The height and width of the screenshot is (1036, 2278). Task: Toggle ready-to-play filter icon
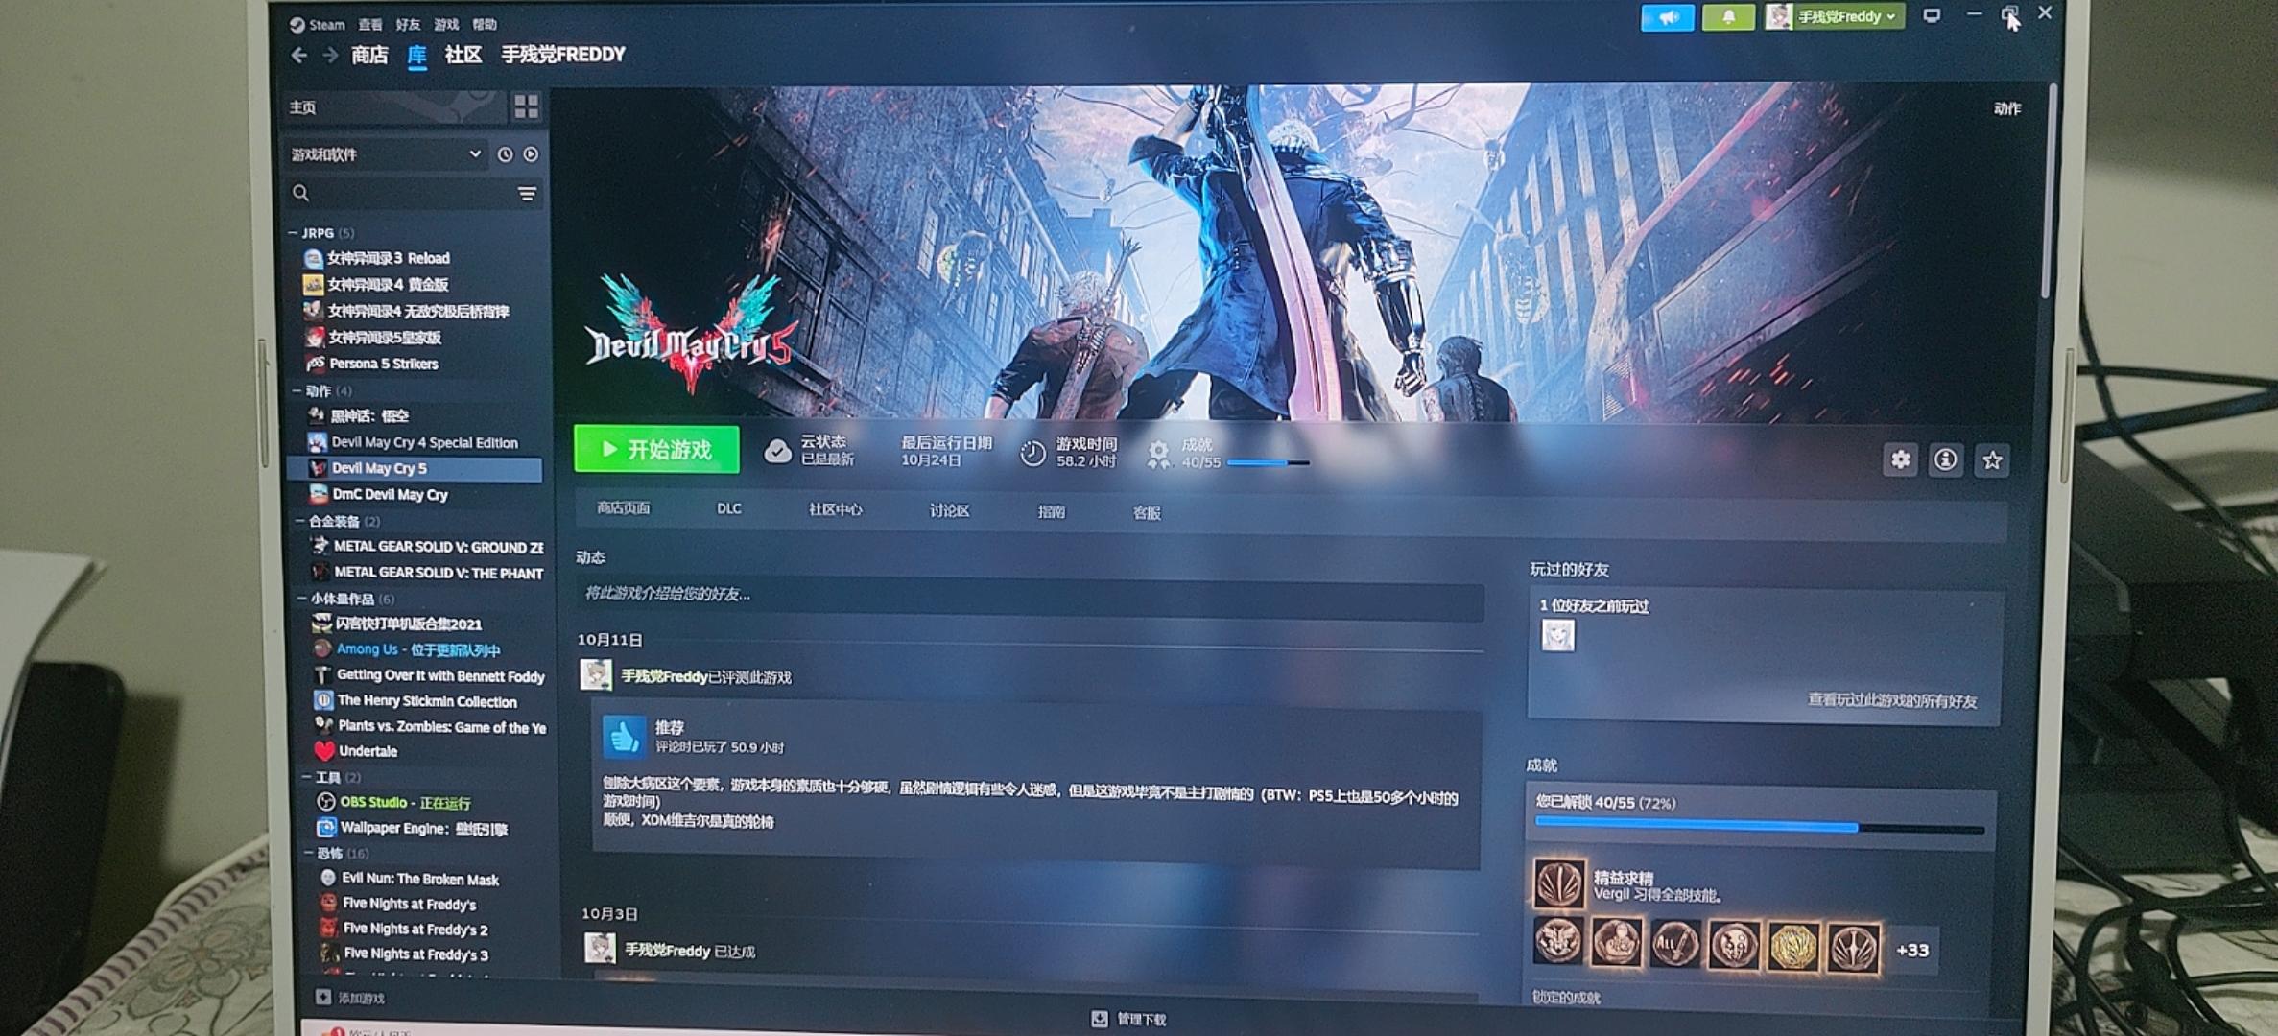[531, 154]
